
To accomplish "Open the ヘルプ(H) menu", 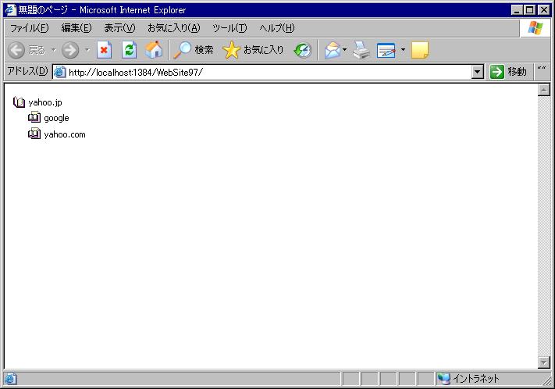I will point(277,28).
